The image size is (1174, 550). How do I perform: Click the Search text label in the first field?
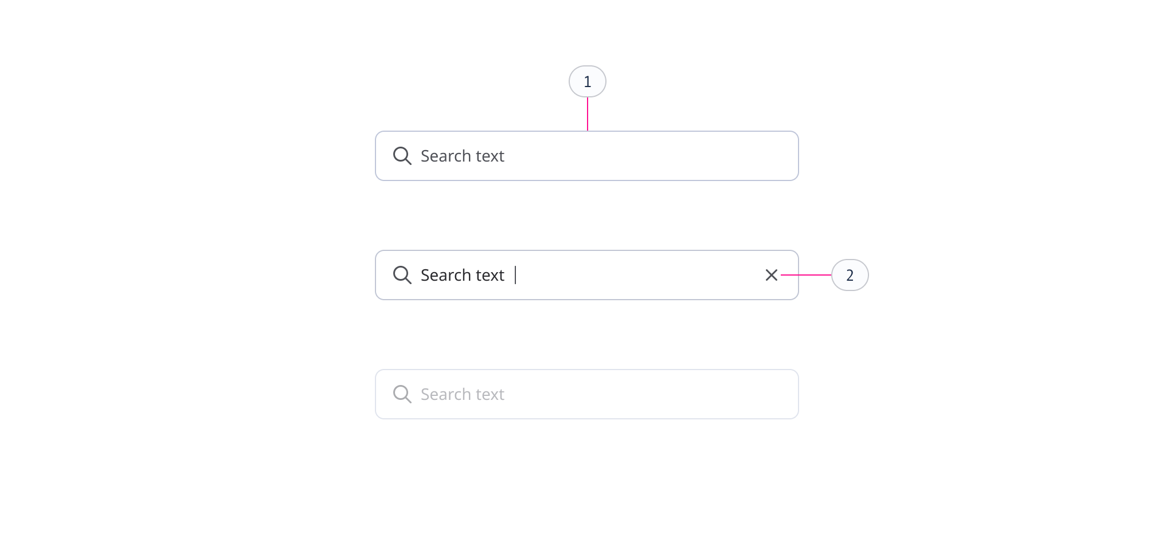[x=462, y=155]
